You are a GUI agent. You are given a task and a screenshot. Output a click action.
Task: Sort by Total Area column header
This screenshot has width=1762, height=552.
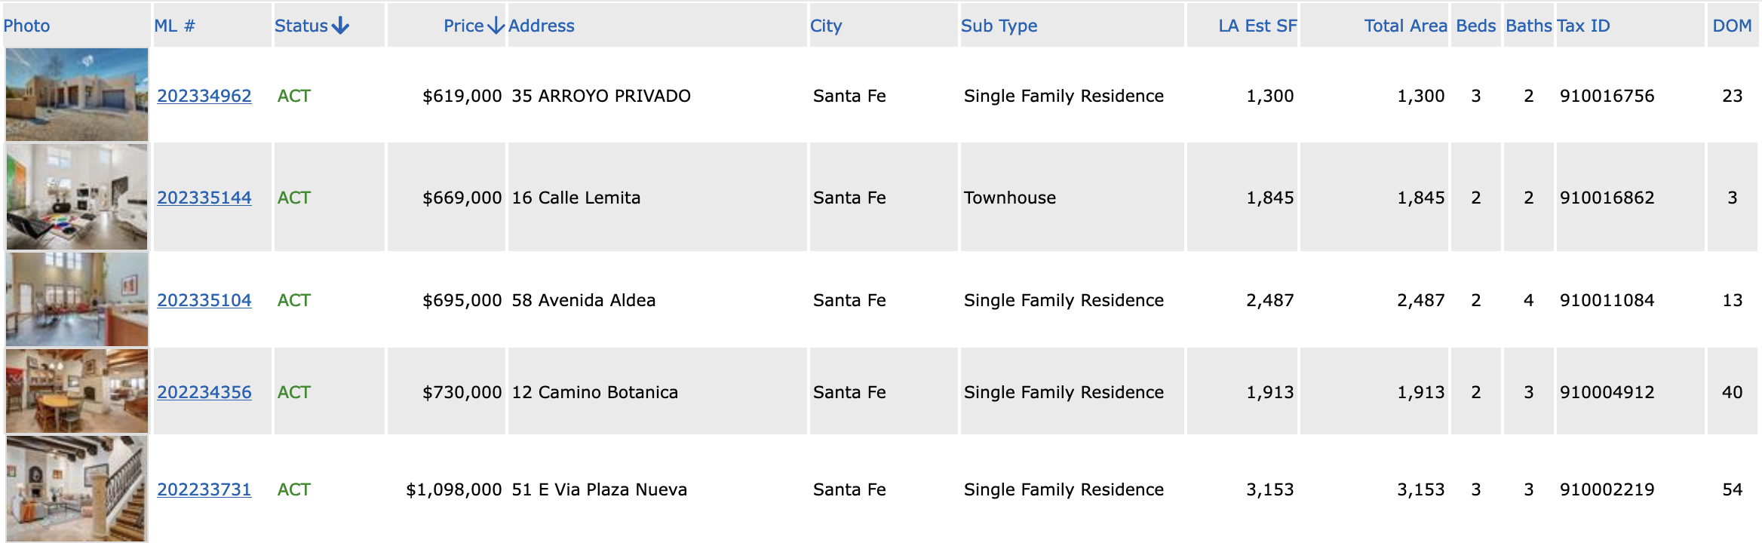[x=1405, y=26]
